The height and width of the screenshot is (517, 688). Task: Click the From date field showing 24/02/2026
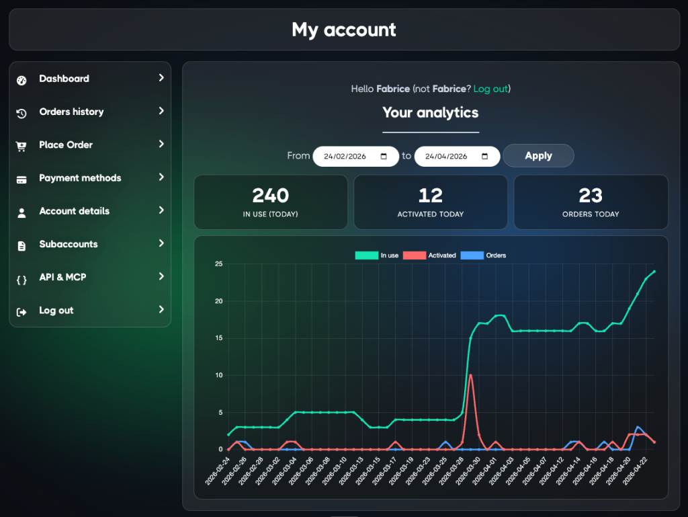(x=356, y=156)
